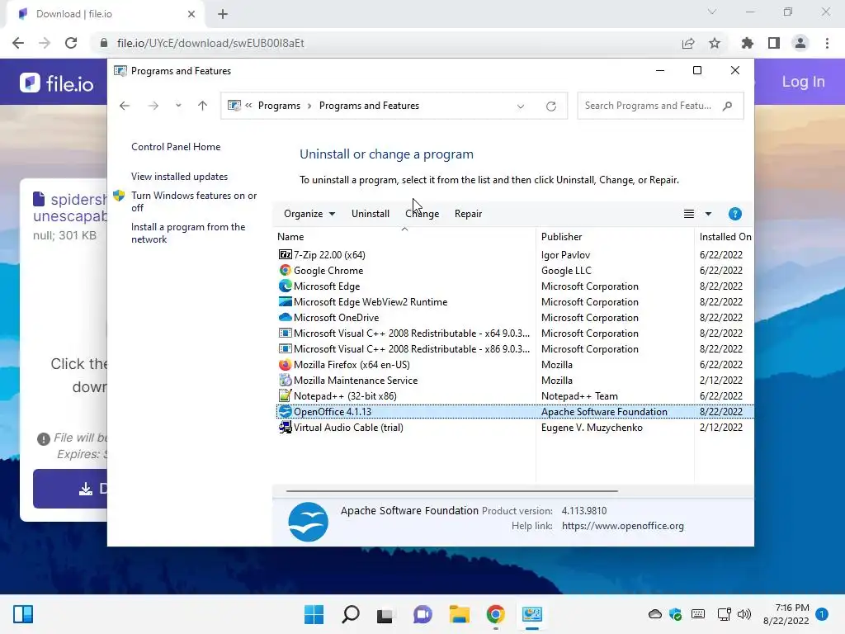The image size is (845, 634).
Task: Click the change view list icon
Action: tap(689, 214)
